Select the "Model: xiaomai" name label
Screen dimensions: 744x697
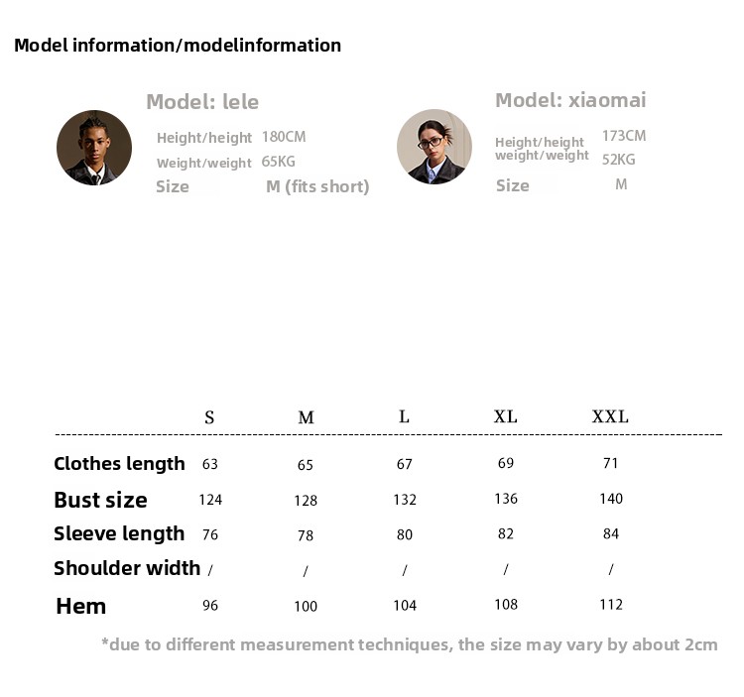570,100
